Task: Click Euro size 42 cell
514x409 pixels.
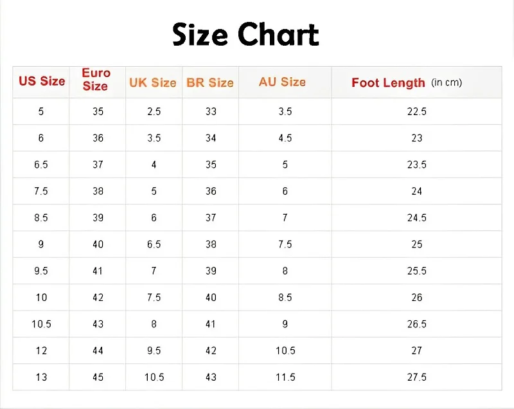Action: (x=98, y=298)
